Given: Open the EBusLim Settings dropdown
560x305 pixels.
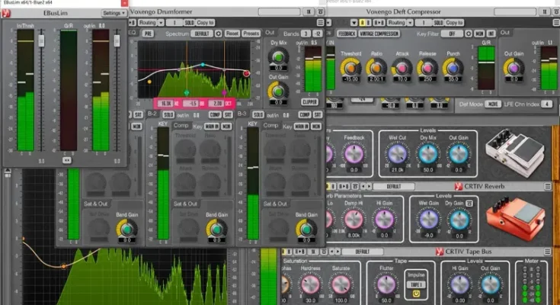Looking at the screenshot, I should [x=114, y=13].
